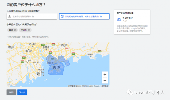Viewport: 170px width, 100px height.
Task: Click the 香港 chip label
Action: coord(11,30)
